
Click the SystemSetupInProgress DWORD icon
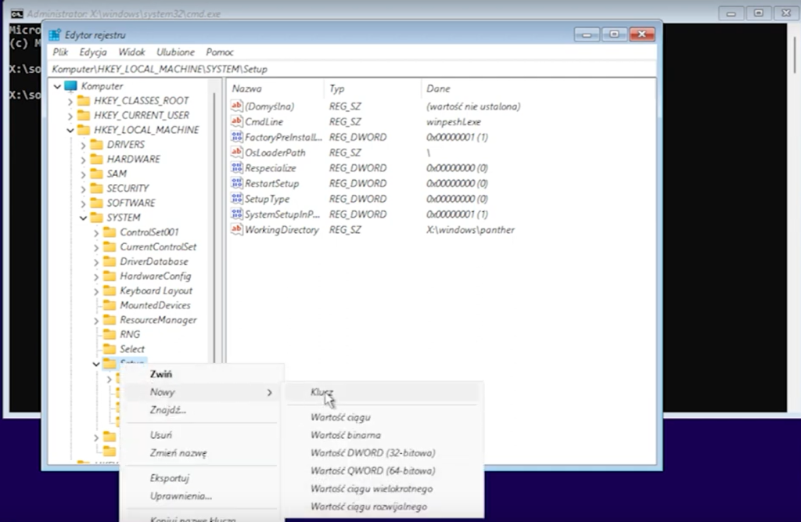coord(236,213)
